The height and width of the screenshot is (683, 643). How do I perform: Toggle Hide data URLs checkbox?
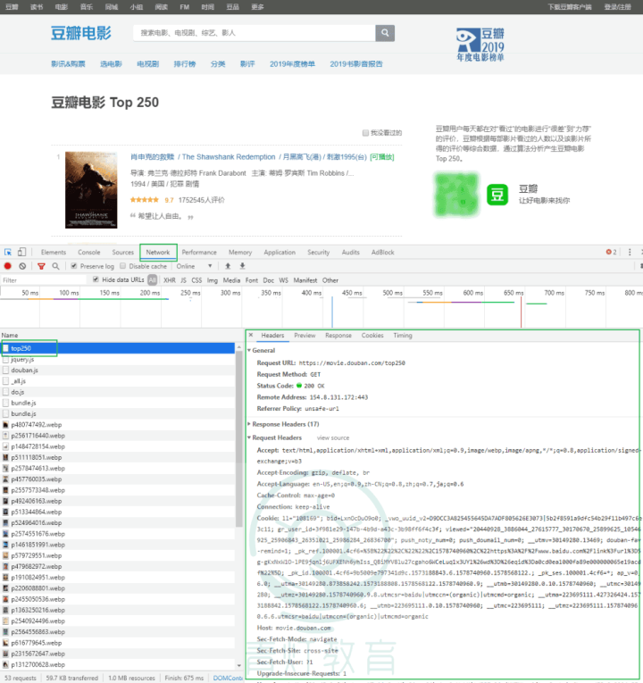(x=96, y=279)
